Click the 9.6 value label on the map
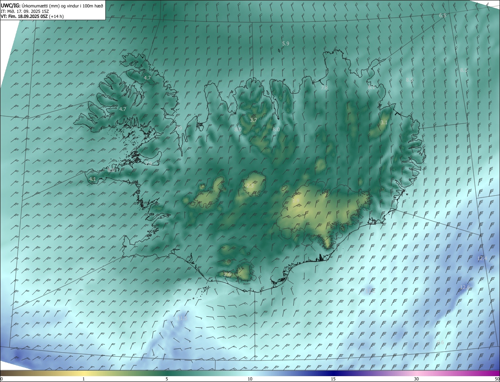This screenshot has height=382, width=500. (440, 343)
